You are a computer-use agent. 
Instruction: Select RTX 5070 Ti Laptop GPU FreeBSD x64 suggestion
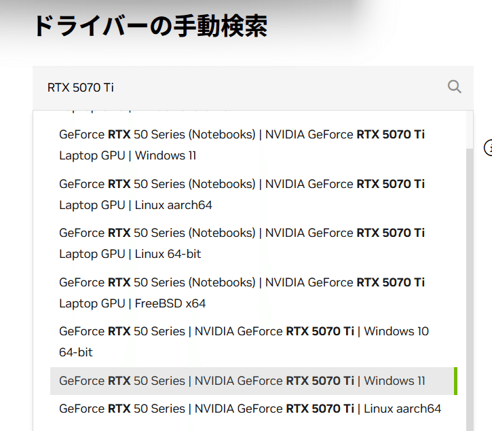pos(254,293)
